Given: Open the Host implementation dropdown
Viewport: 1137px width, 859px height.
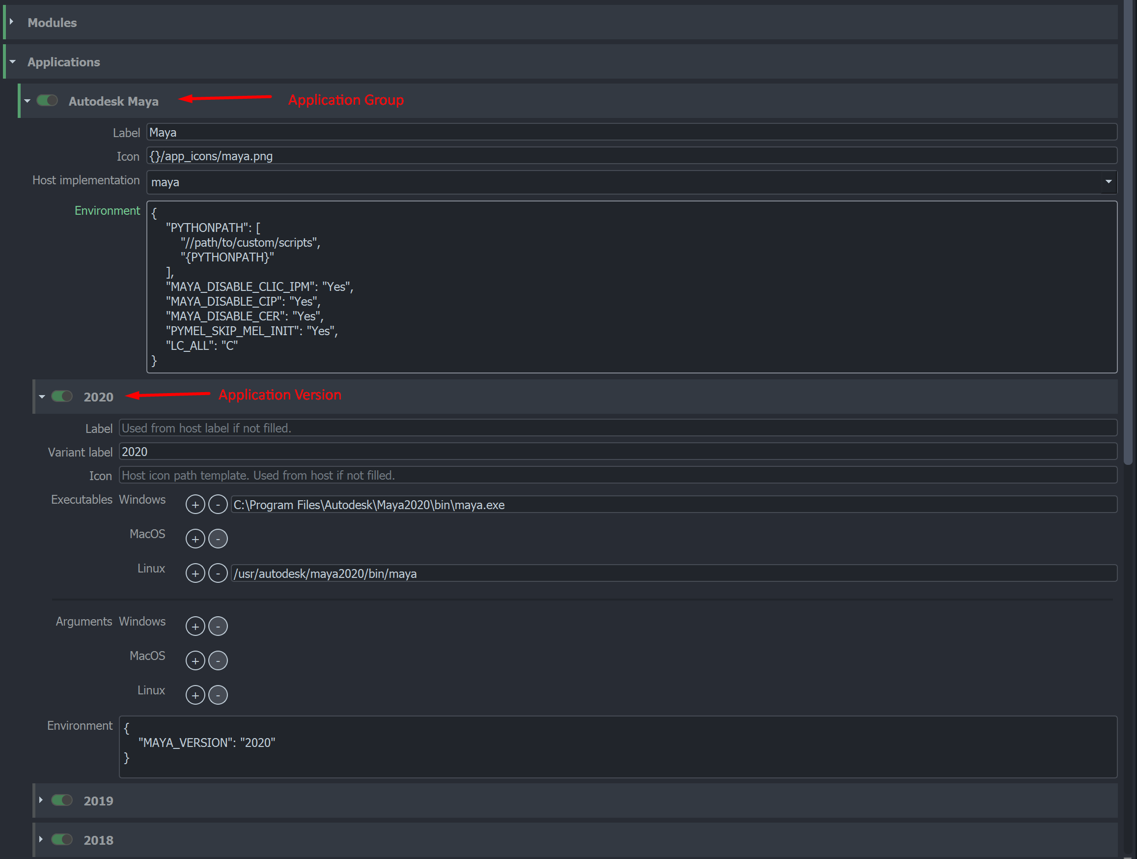Looking at the screenshot, I should [x=1109, y=181].
